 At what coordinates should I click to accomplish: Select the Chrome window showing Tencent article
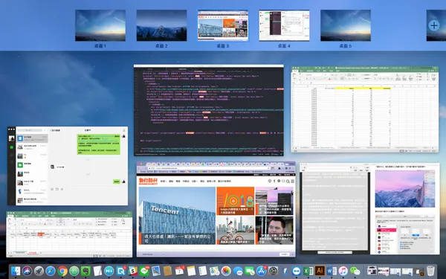point(216,209)
